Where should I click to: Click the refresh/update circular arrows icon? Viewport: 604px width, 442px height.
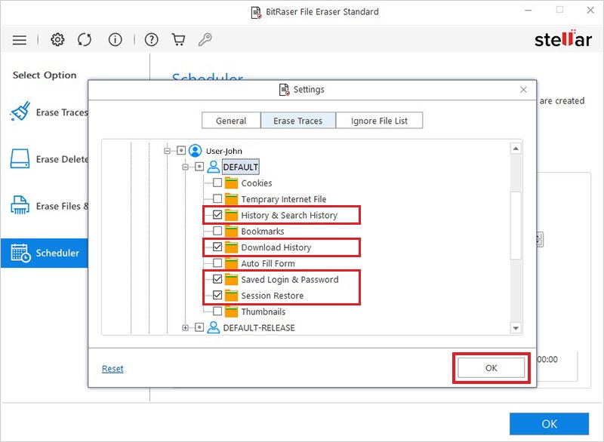click(85, 39)
